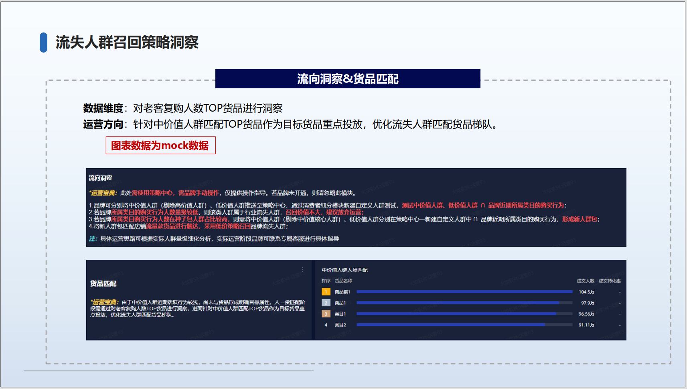Click the conversion rate dash for 商品集1
This screenshot has height=389, width=687.
(620, 292)
